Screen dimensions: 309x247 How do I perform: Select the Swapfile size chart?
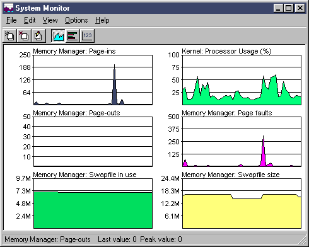coord(242,204)
